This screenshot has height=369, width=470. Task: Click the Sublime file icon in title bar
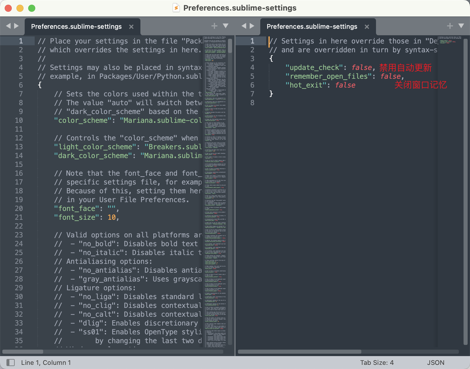176,8
